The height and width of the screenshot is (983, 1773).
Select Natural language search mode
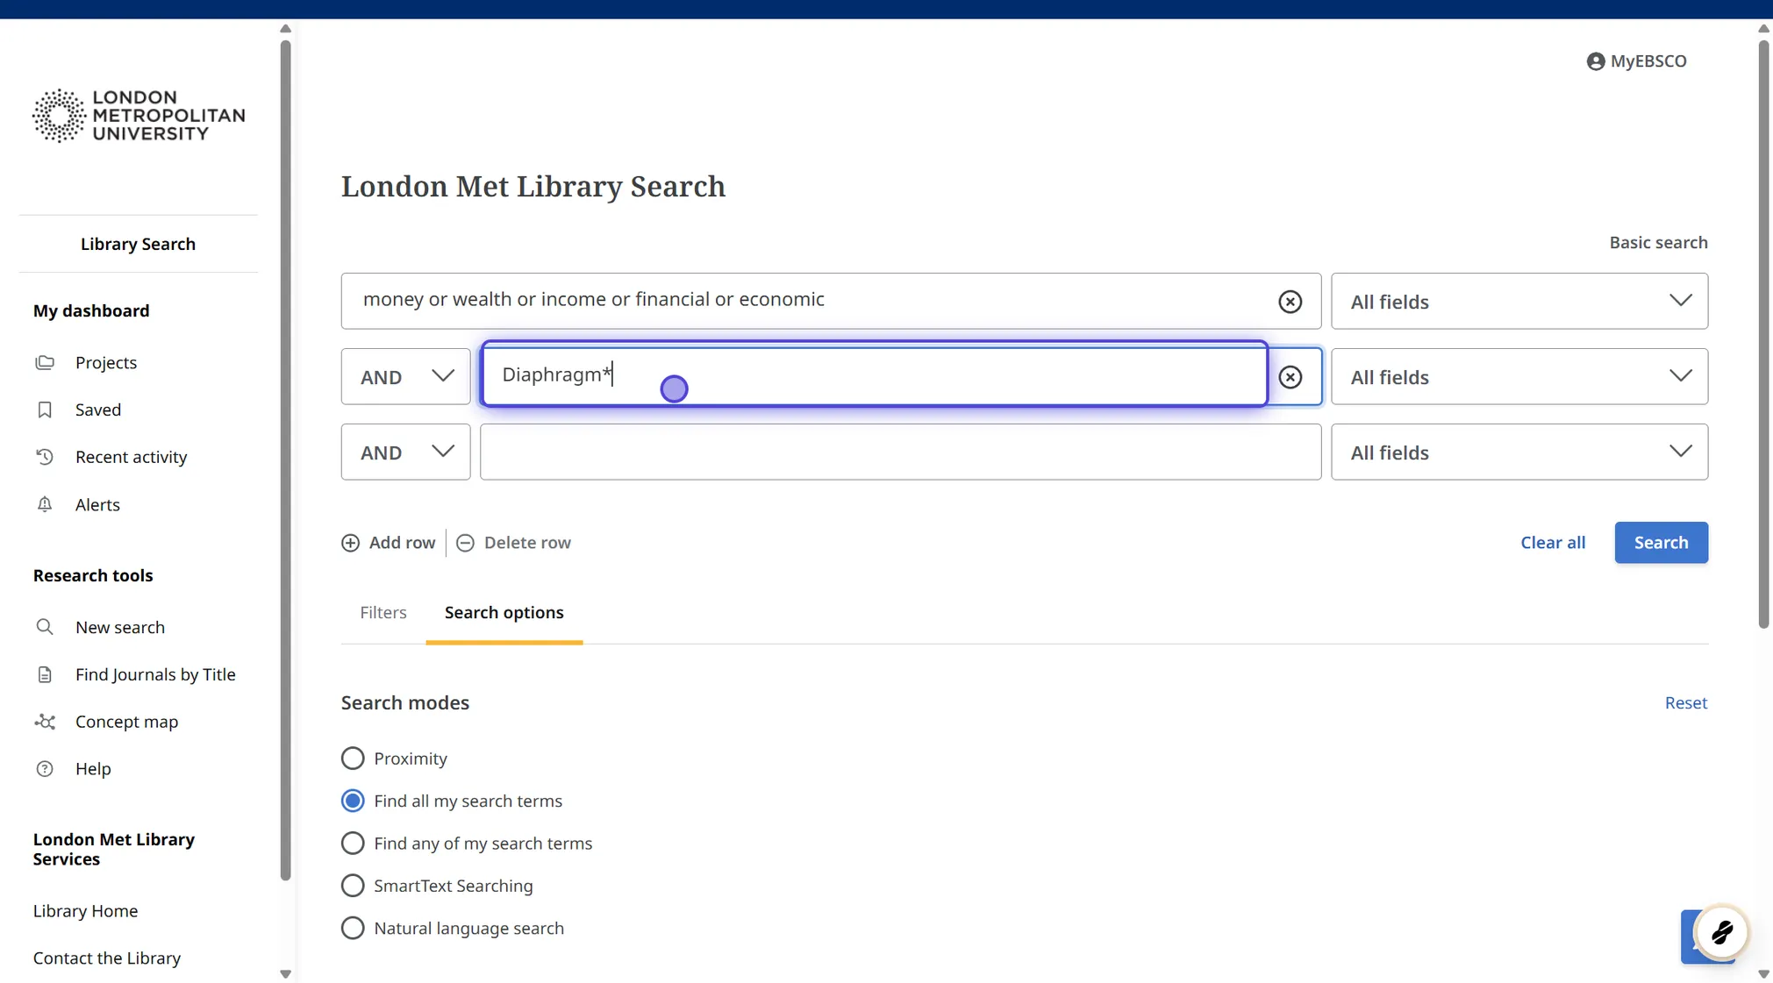[353, 928]
